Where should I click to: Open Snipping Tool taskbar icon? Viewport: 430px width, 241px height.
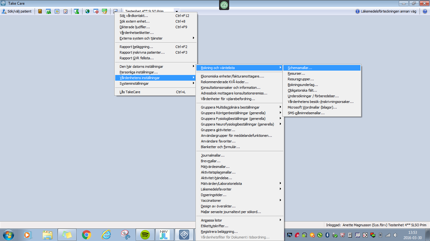click(126, 235)
